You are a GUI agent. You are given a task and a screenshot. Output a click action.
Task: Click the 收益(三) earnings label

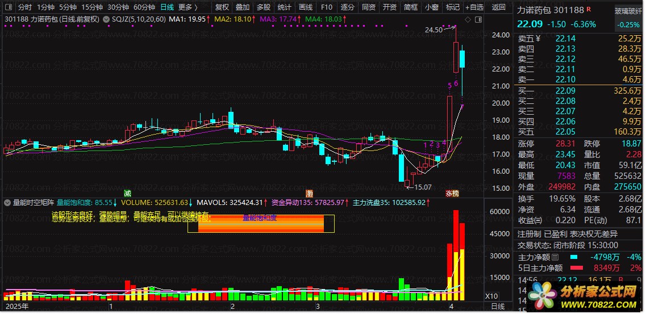(x=530, y=220)
